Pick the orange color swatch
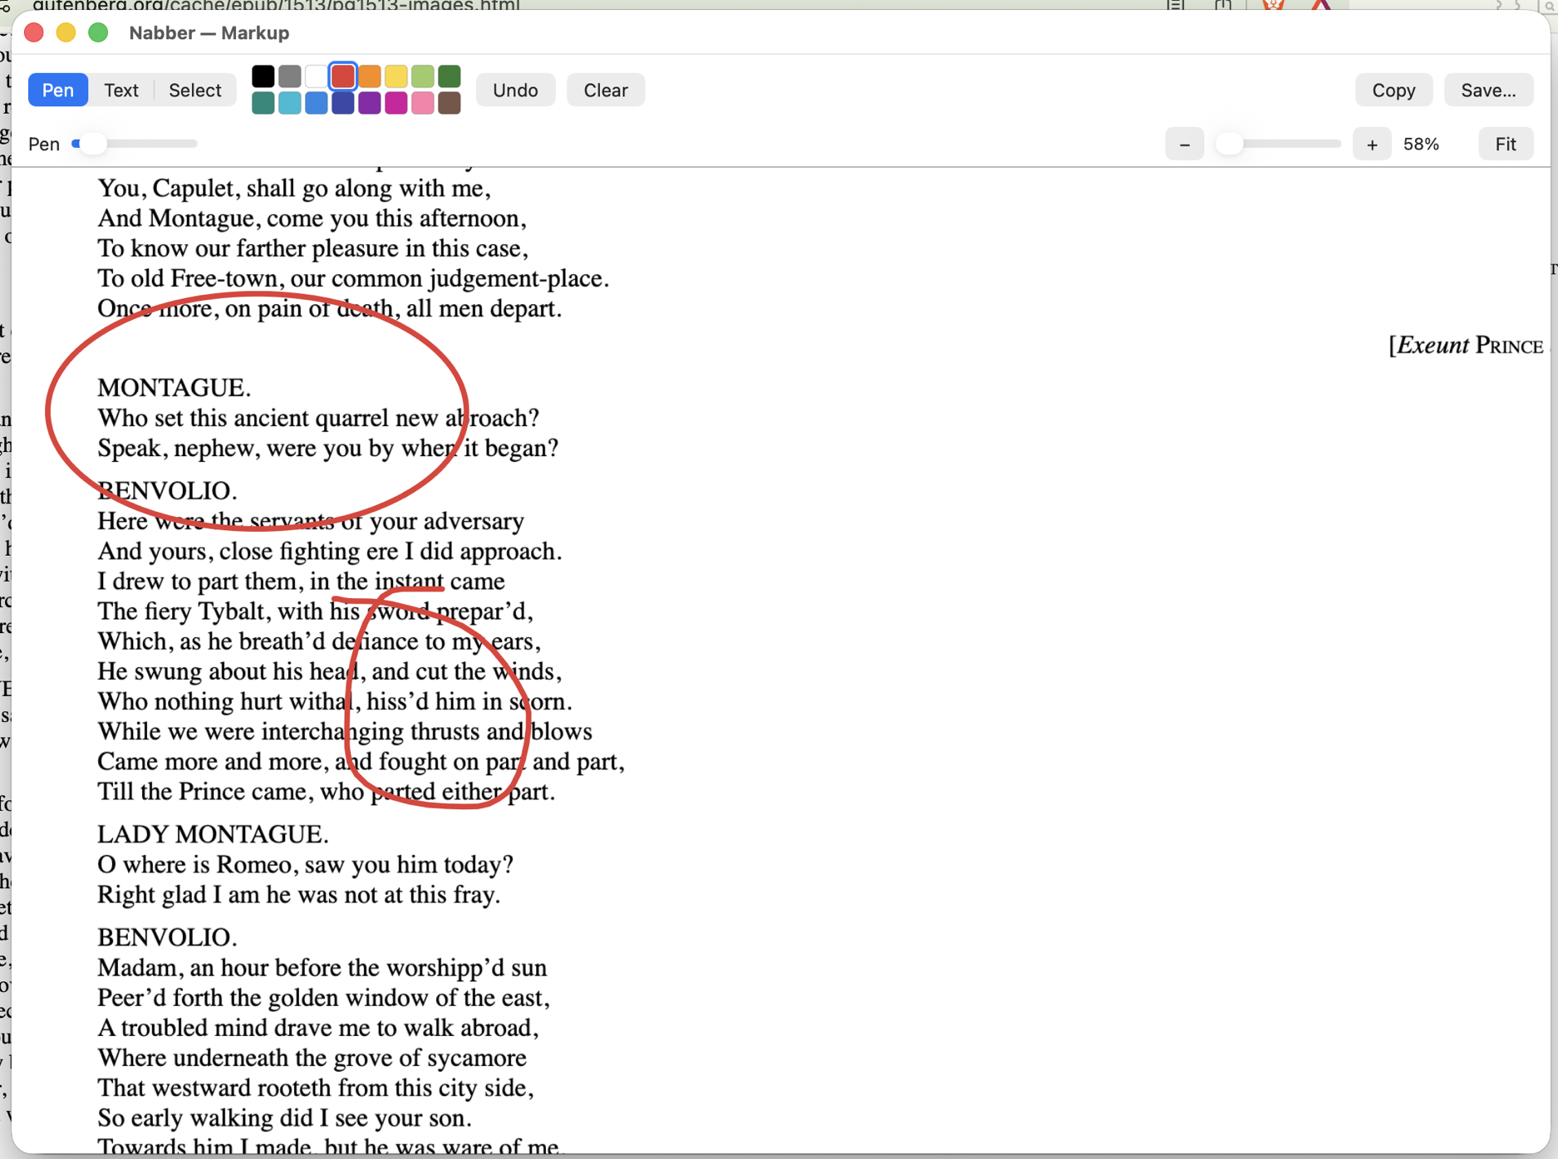Image resolution: width=1558 pixels, height=1159 pixels. 370,76
